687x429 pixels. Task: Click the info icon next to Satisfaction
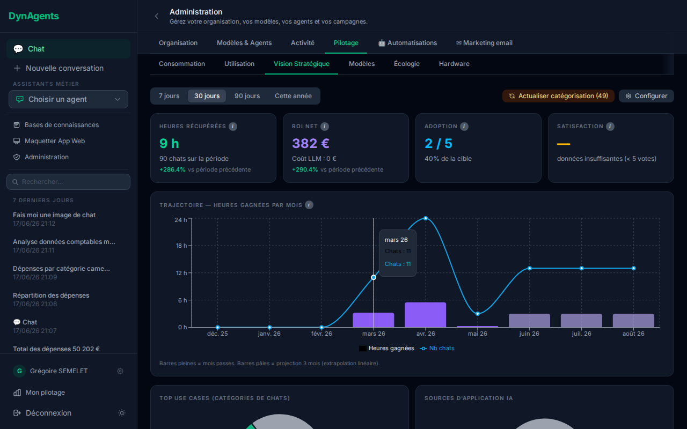pyautogui.click(x=610, y=127)
